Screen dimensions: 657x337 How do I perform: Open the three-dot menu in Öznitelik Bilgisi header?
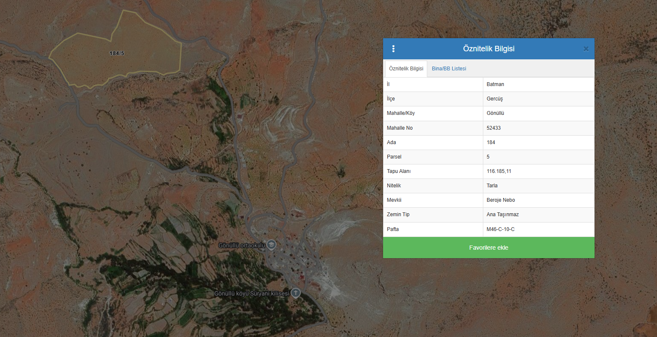393,49
